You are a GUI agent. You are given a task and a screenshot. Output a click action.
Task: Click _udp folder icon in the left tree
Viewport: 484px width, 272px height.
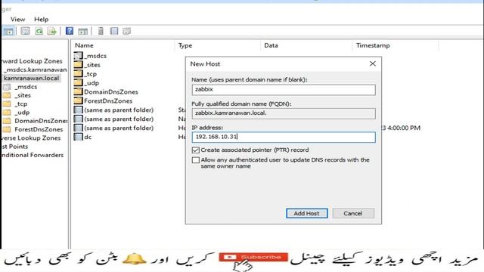click(x=7, y=113)
